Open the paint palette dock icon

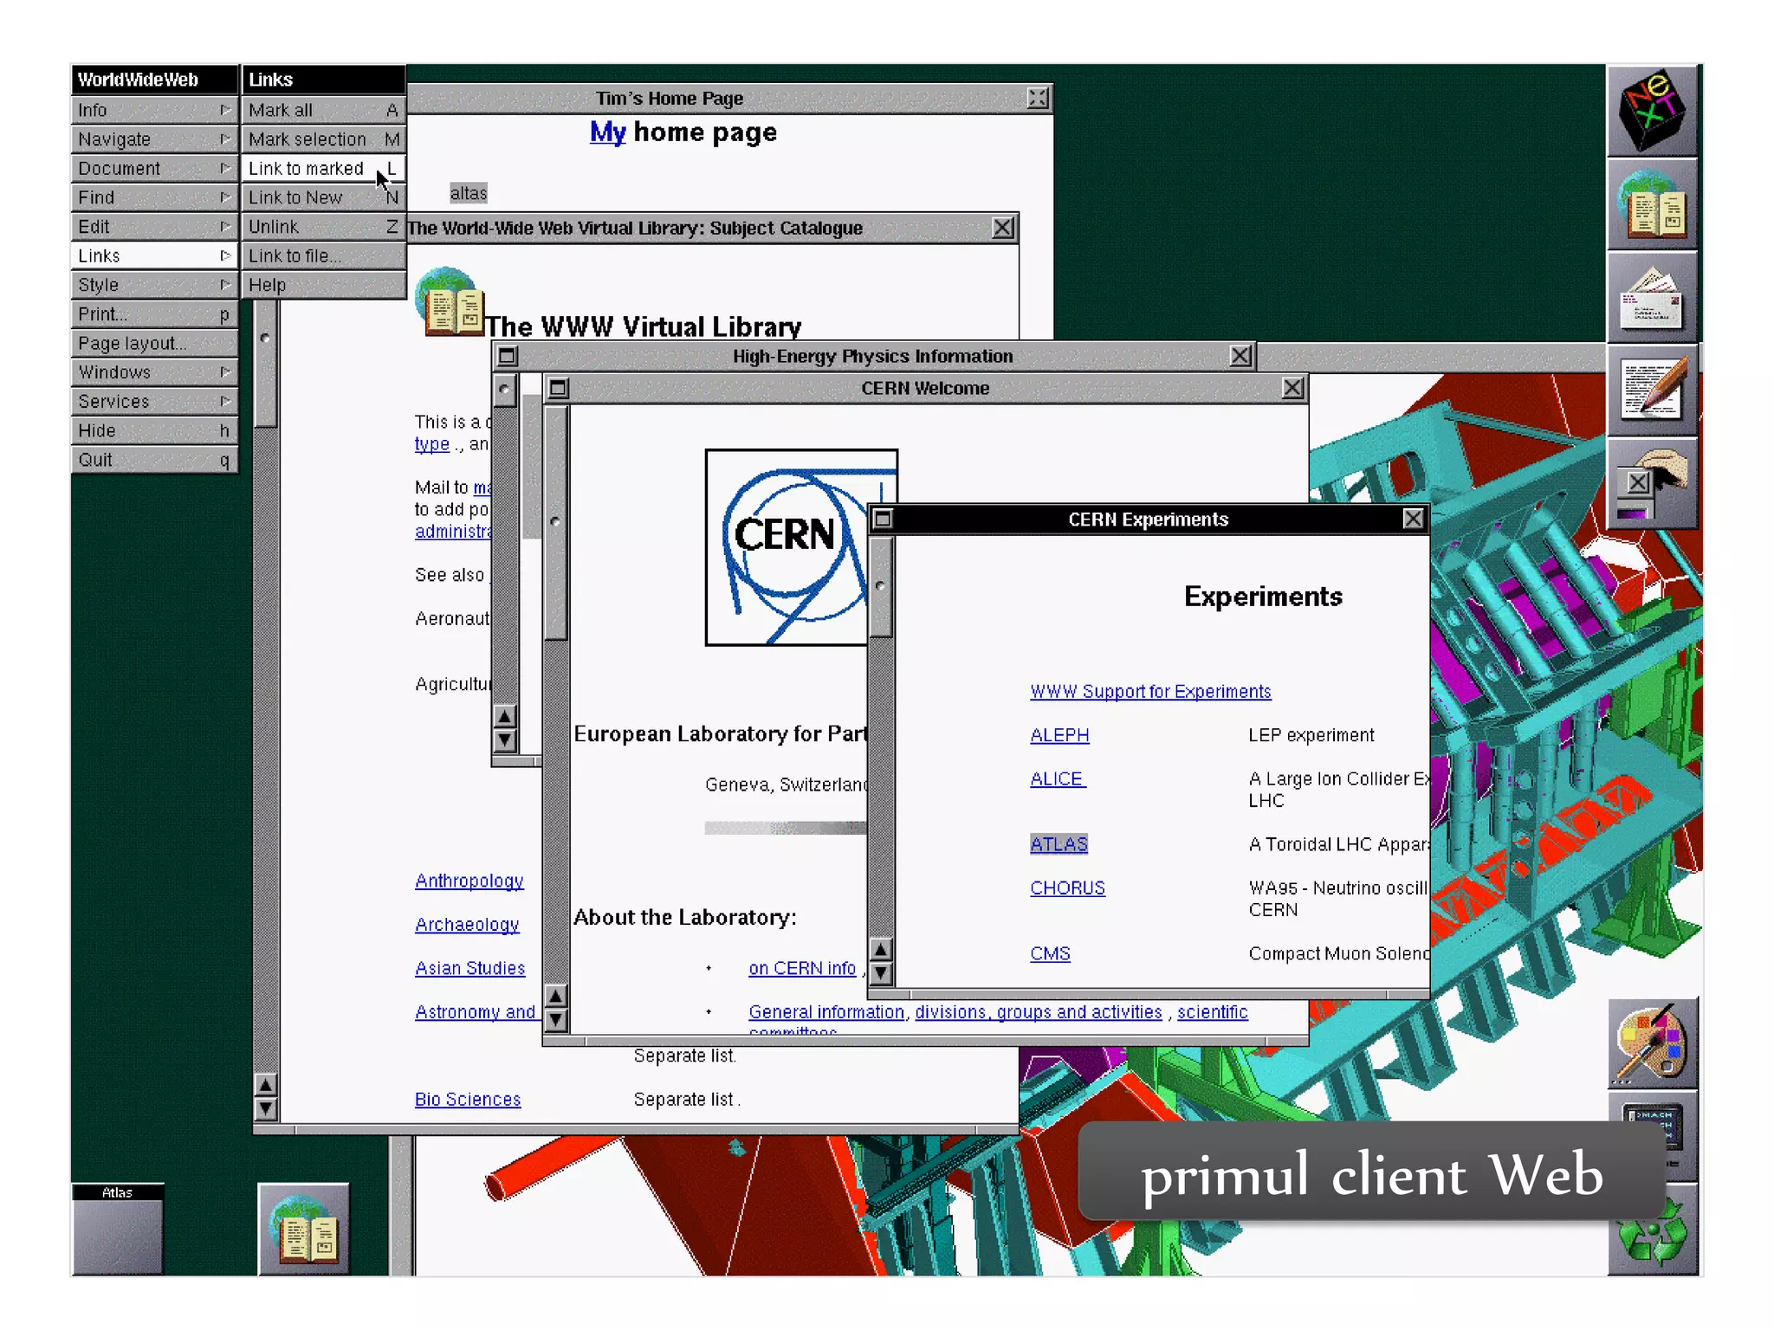point(1652,1043)
